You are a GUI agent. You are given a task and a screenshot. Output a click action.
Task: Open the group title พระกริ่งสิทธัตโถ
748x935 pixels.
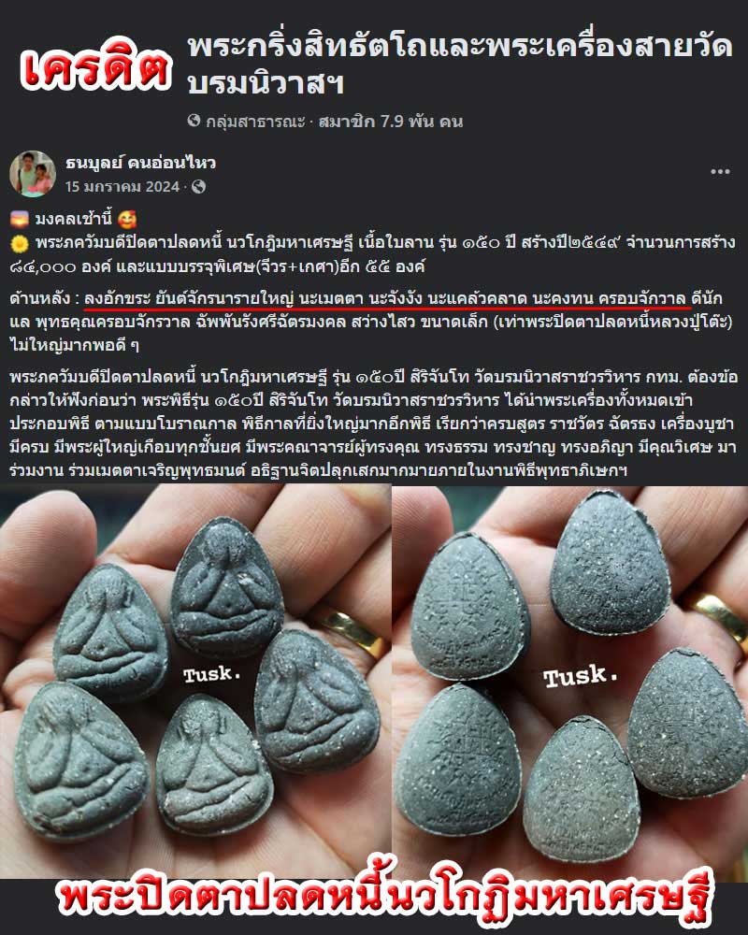459,64
